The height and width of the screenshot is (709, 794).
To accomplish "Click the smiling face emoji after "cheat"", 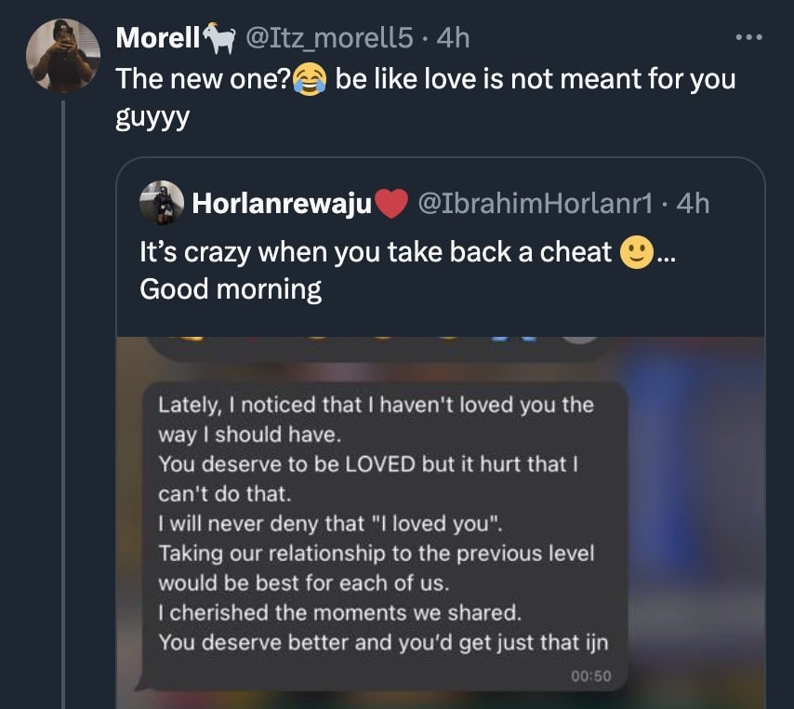I will point(636,251).
